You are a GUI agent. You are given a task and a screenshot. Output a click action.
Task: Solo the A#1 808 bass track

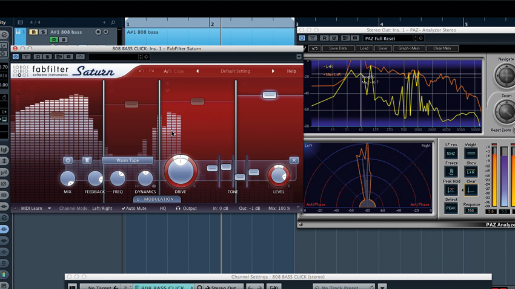[x=42, y=32]
